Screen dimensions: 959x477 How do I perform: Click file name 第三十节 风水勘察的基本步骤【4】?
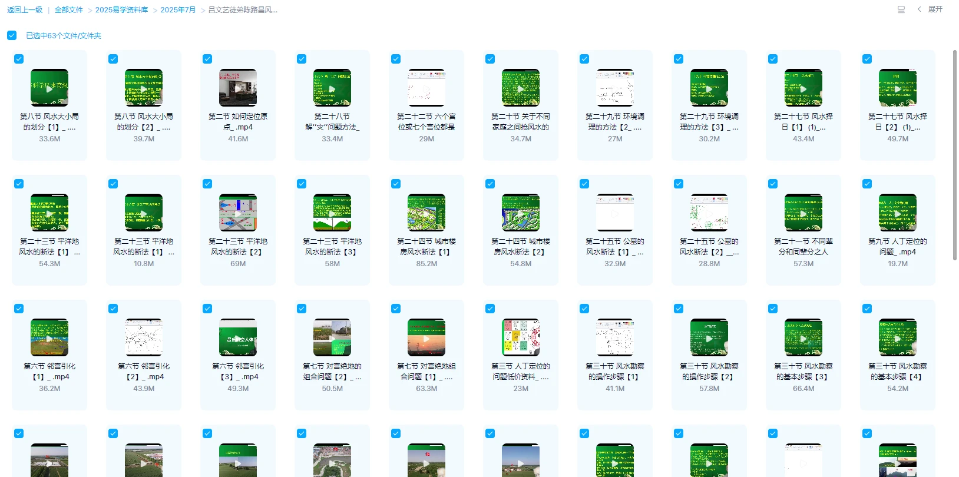click(898, 372)
